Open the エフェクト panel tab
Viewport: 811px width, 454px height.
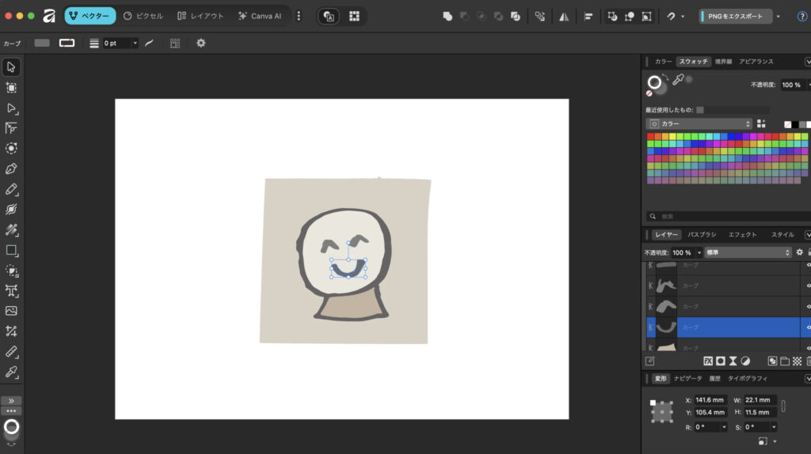point(743,235)
